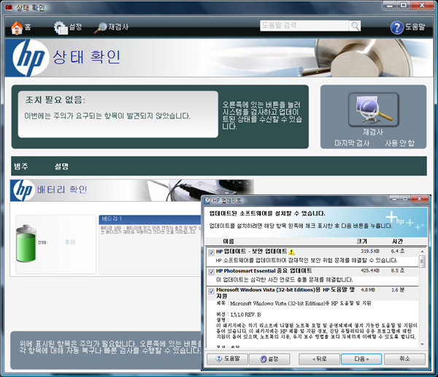This screenshot has height=377, width=438.
Task: Click HP Photosmart Essential 중요 업데이트 row title
Action: click(264, 271)
